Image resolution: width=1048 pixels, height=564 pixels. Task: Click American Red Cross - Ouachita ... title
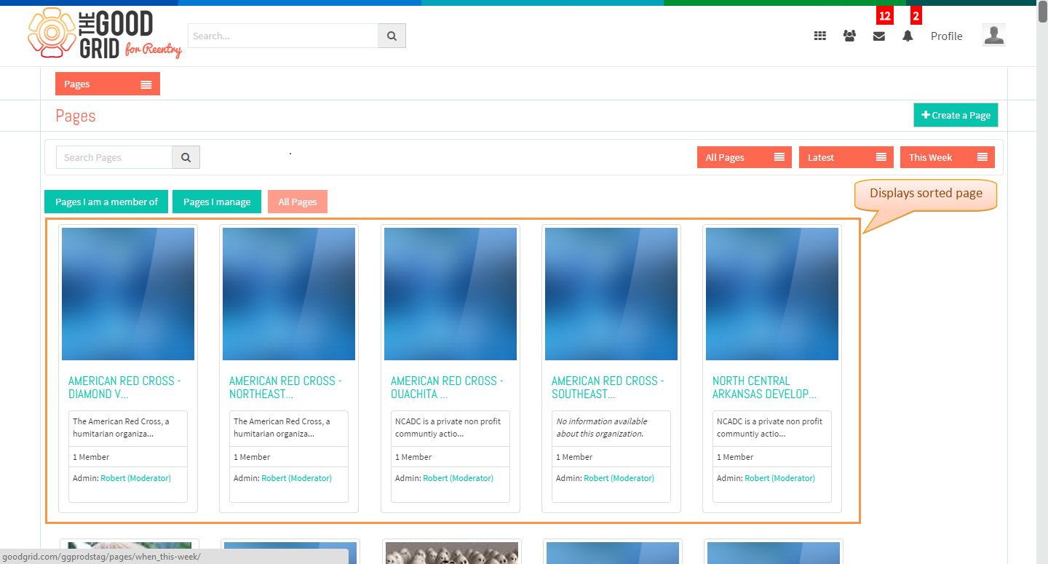pos(447,387)
